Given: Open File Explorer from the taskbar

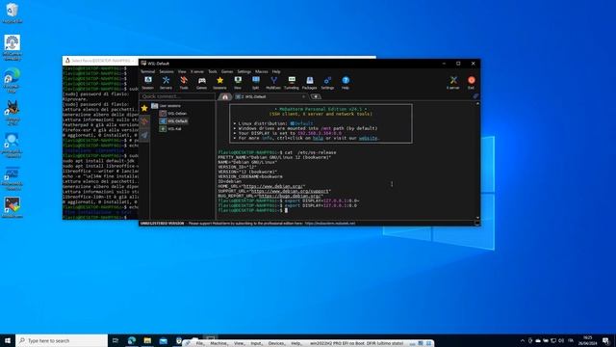Looking at the screenshot, I should [x=147, y=340].
